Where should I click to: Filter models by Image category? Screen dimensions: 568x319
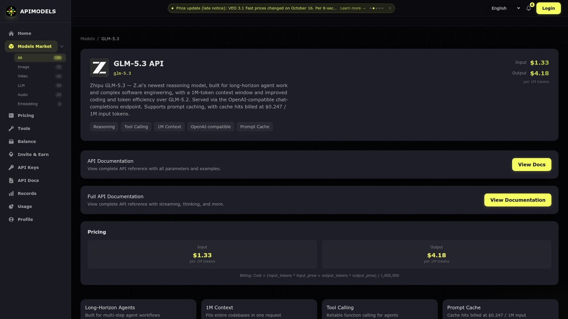click(40, 67)
